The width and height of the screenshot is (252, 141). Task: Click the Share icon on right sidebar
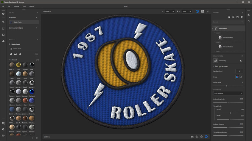(249, 21)
